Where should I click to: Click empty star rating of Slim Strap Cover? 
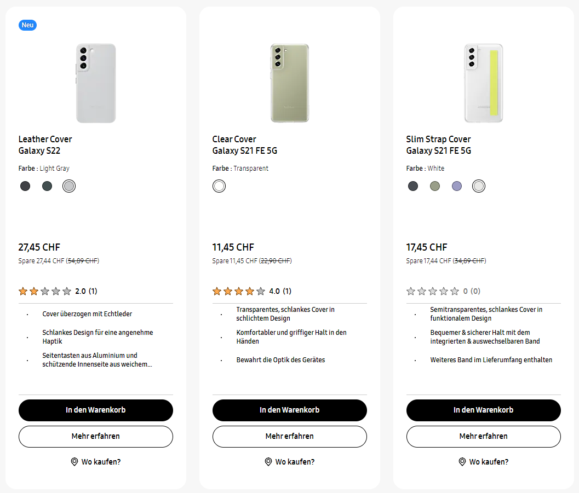[x=433, y=291]
